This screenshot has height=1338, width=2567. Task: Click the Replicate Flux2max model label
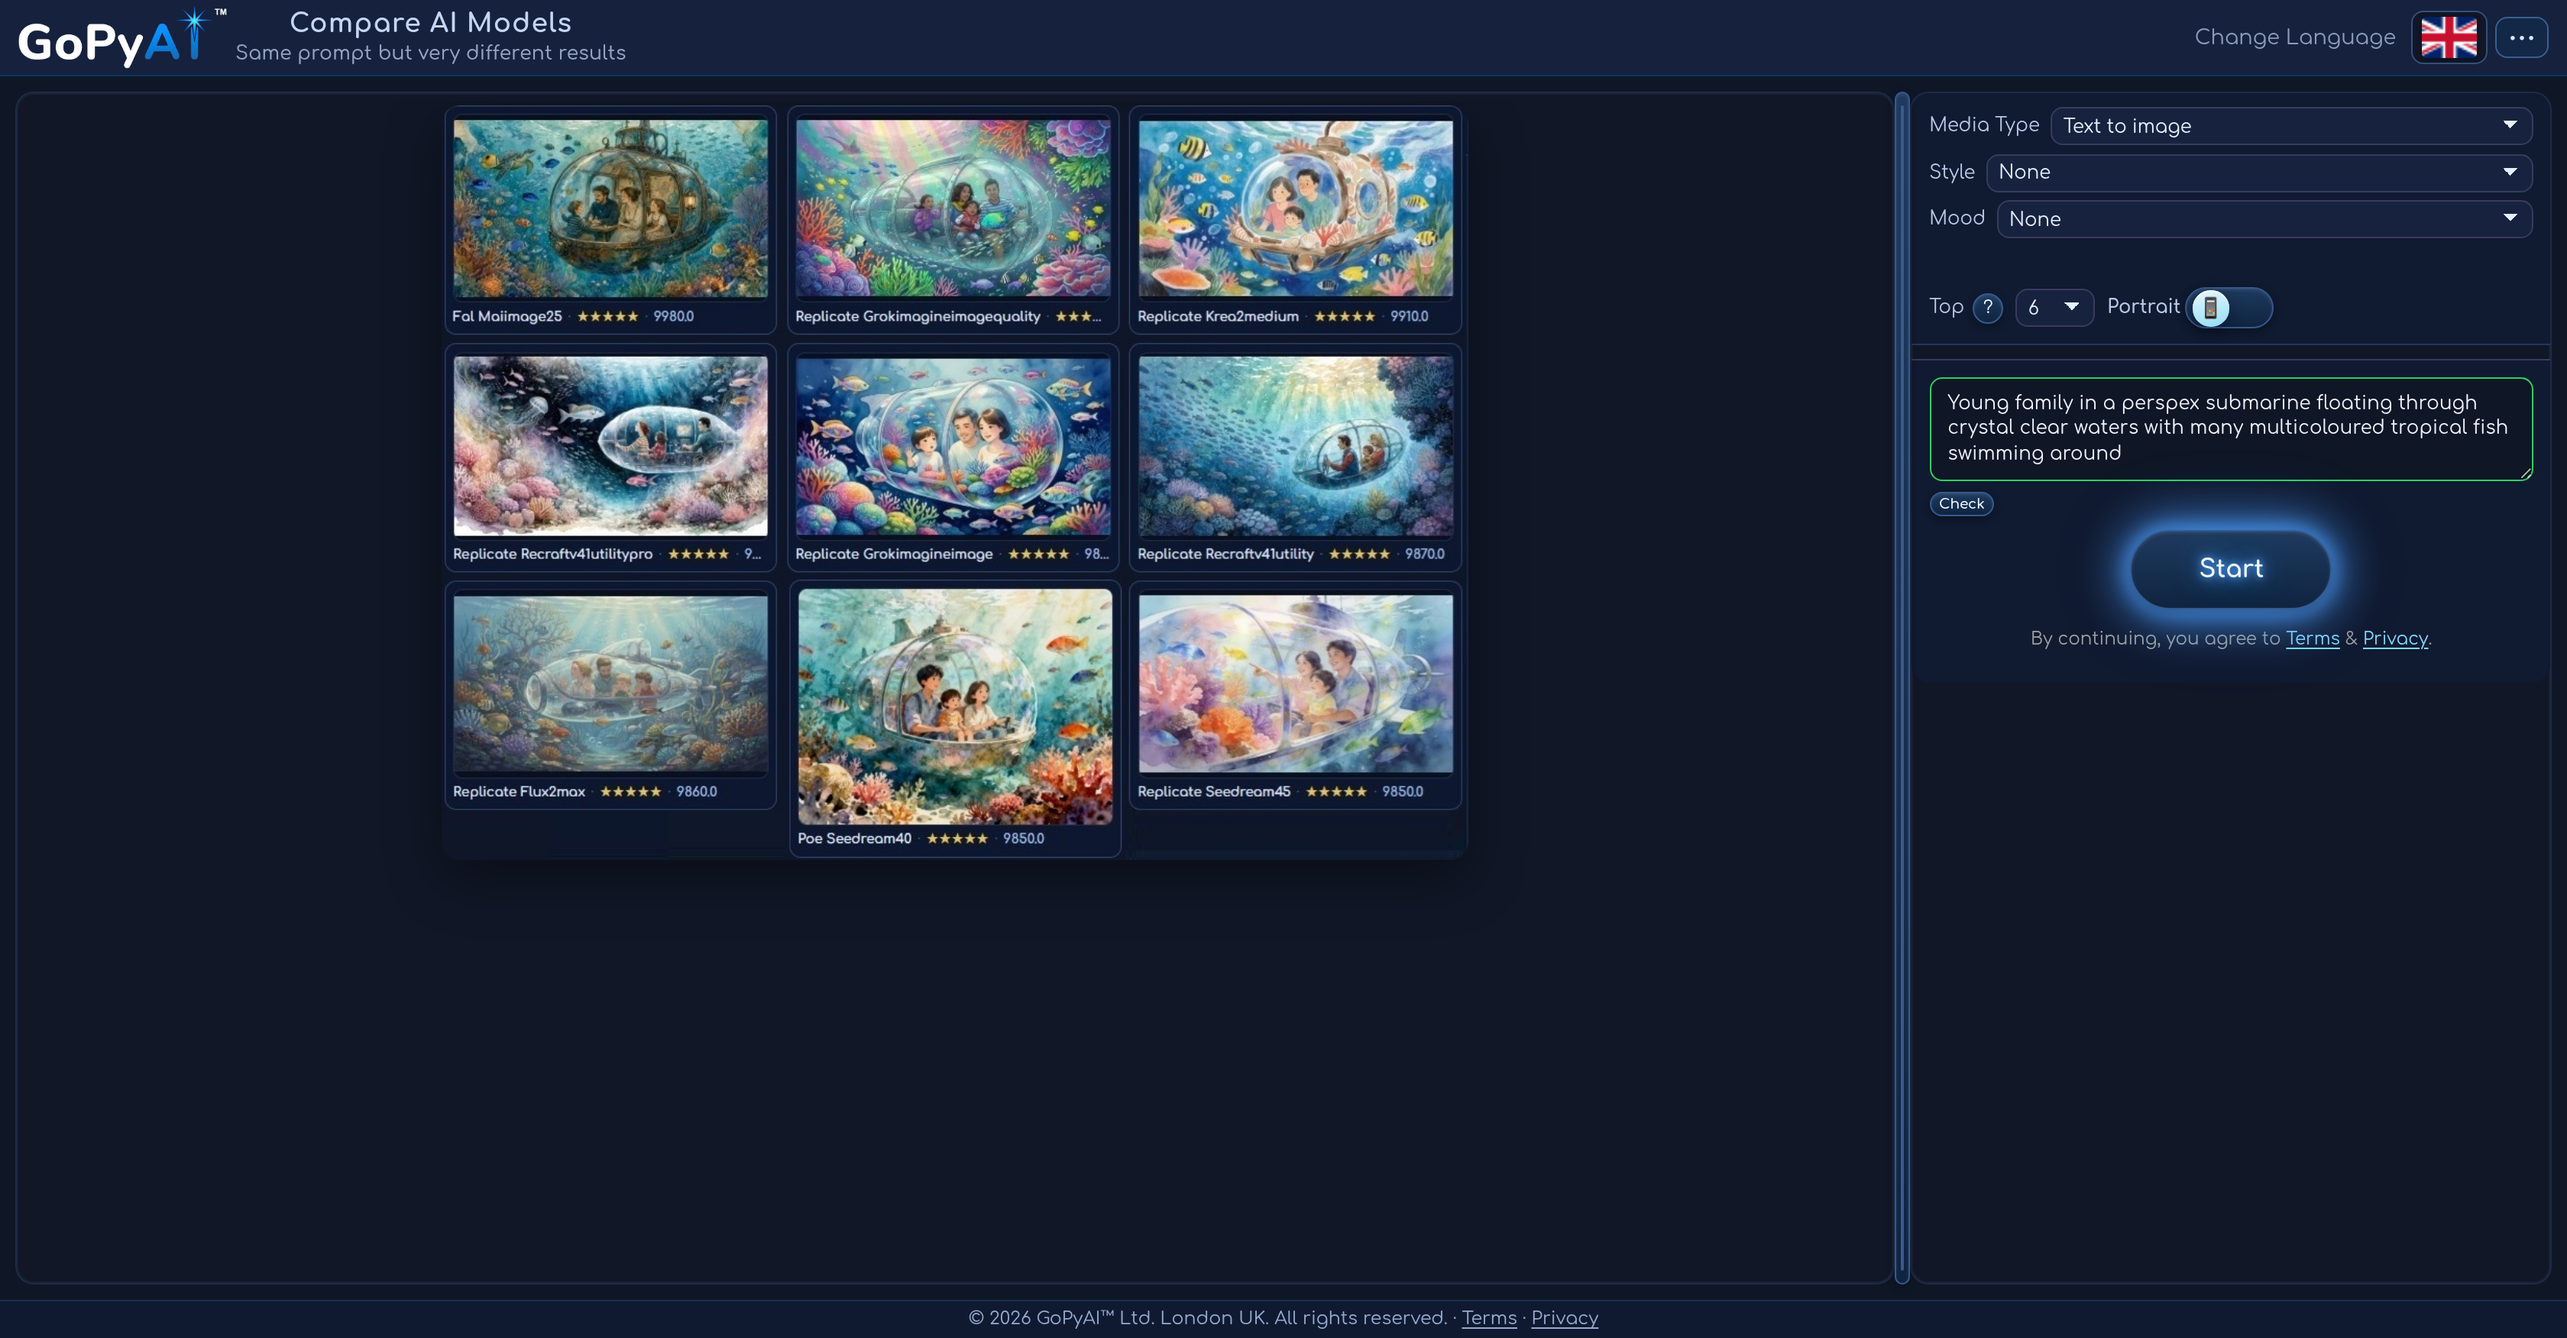coord(518,792)
